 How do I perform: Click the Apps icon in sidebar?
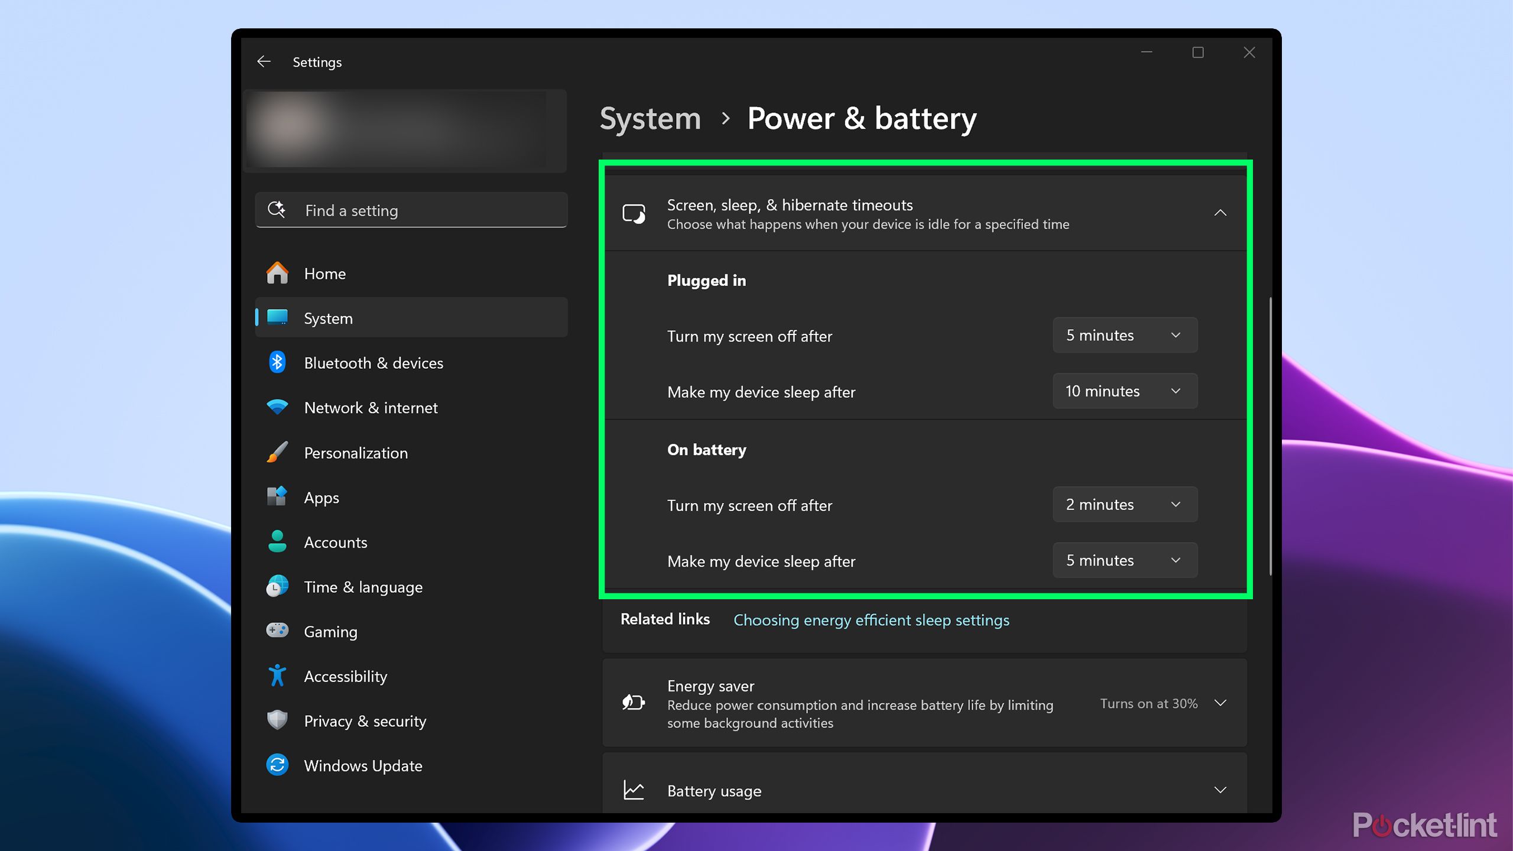[277, 496]
